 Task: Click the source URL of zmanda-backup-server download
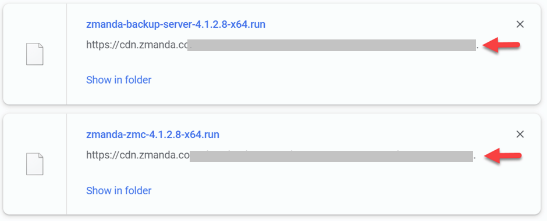[x=283, y=45]
